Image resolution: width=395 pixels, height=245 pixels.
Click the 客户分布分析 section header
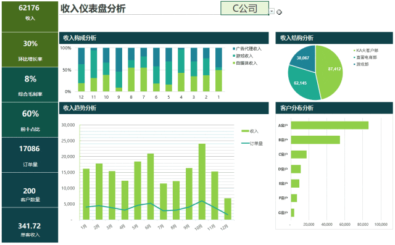click(334, 108)
